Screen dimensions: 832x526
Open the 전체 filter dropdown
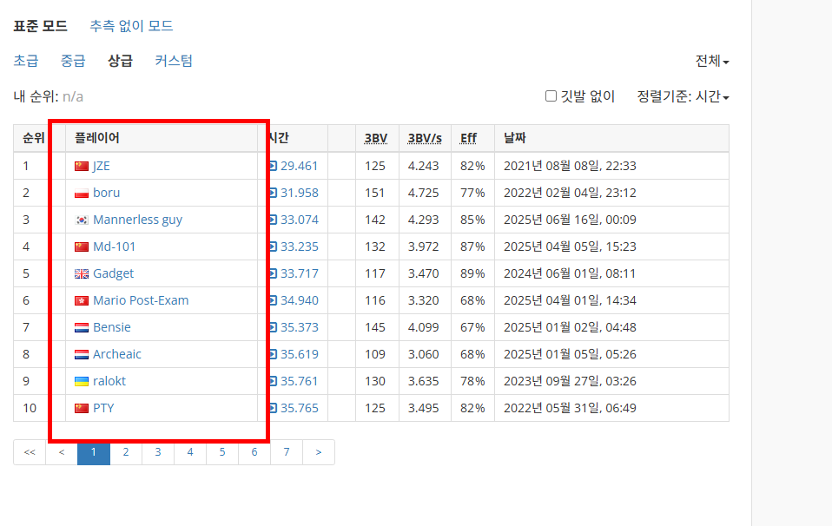click(x=712, y=61)
